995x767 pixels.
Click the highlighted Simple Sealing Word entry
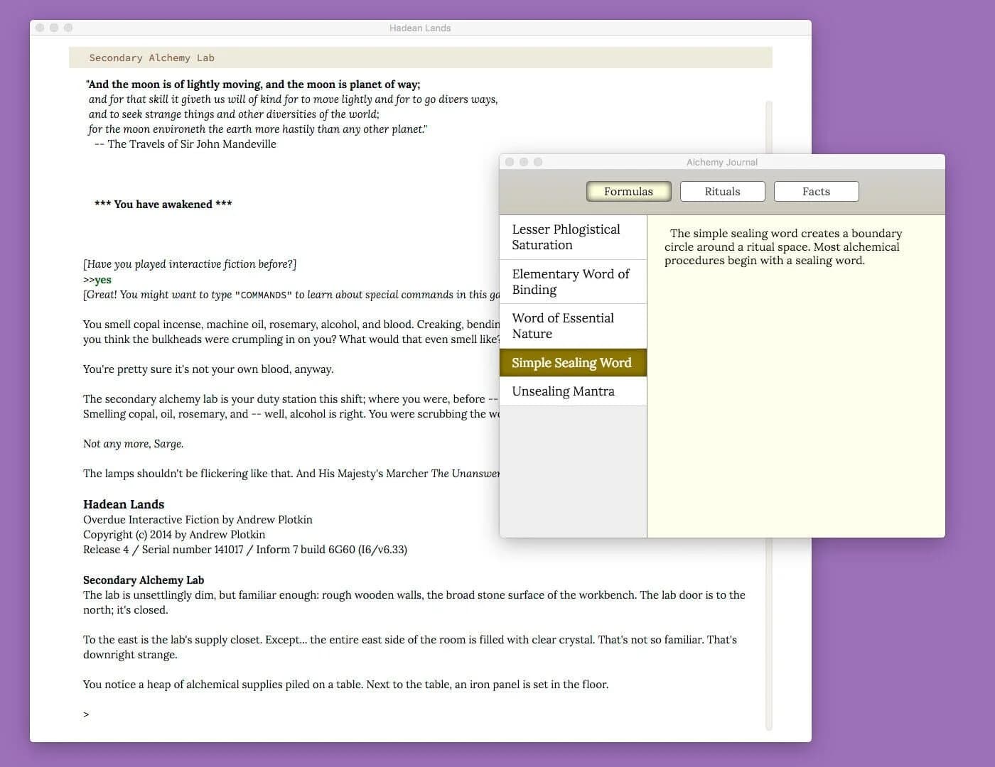(571, 362)
